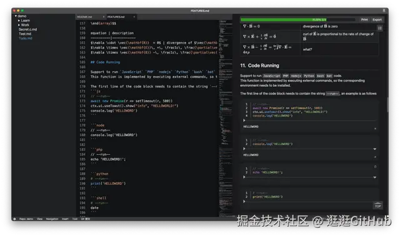The image size is (400, 236).
Task: Open run options arrow of console.log block
Action: point(374,149)
